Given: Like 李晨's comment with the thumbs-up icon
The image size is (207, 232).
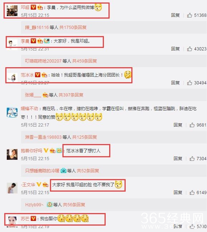Looking at the screenshot, I should pyautogui.click(x=190, y=49).
